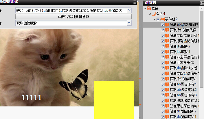Click the event icon of 获取jay昵称1
204x119 pixels.
click(x=167, y=52)
